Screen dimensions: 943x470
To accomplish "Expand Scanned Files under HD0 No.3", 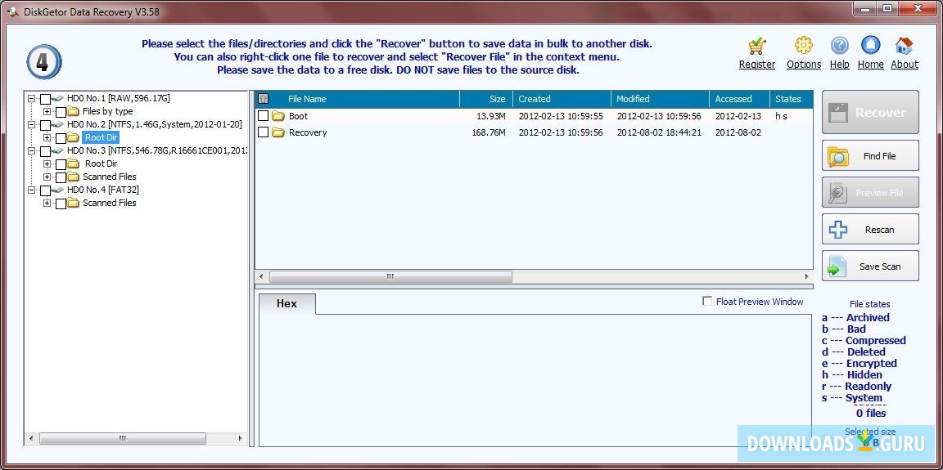I will point(47,177).
